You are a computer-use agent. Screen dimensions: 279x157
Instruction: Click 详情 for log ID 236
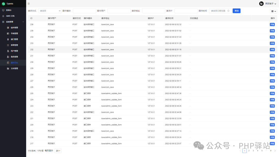[272, 24]
